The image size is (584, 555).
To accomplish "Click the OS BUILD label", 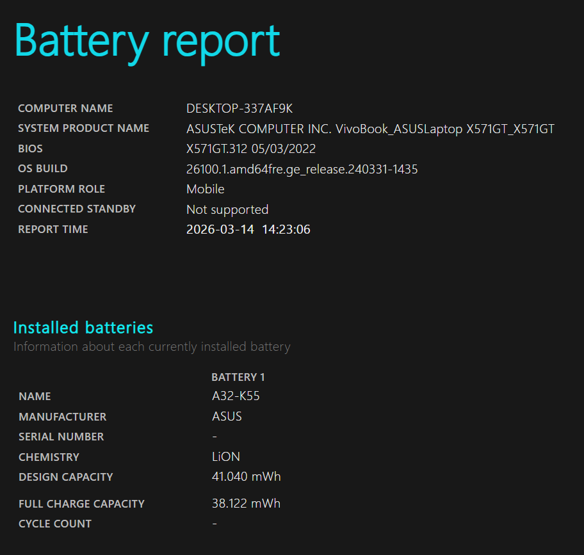I will point(43,169).
